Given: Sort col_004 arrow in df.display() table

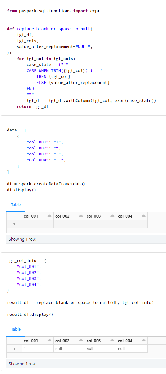Looking at the screenshot, I should pos(143,215).
